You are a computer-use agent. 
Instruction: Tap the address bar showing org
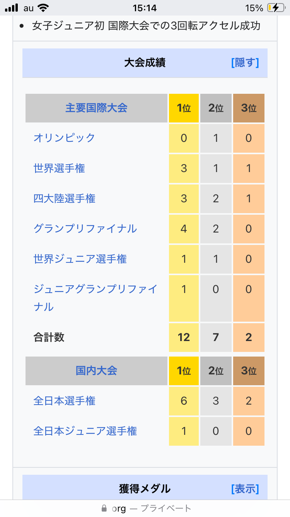coord(145,508)
